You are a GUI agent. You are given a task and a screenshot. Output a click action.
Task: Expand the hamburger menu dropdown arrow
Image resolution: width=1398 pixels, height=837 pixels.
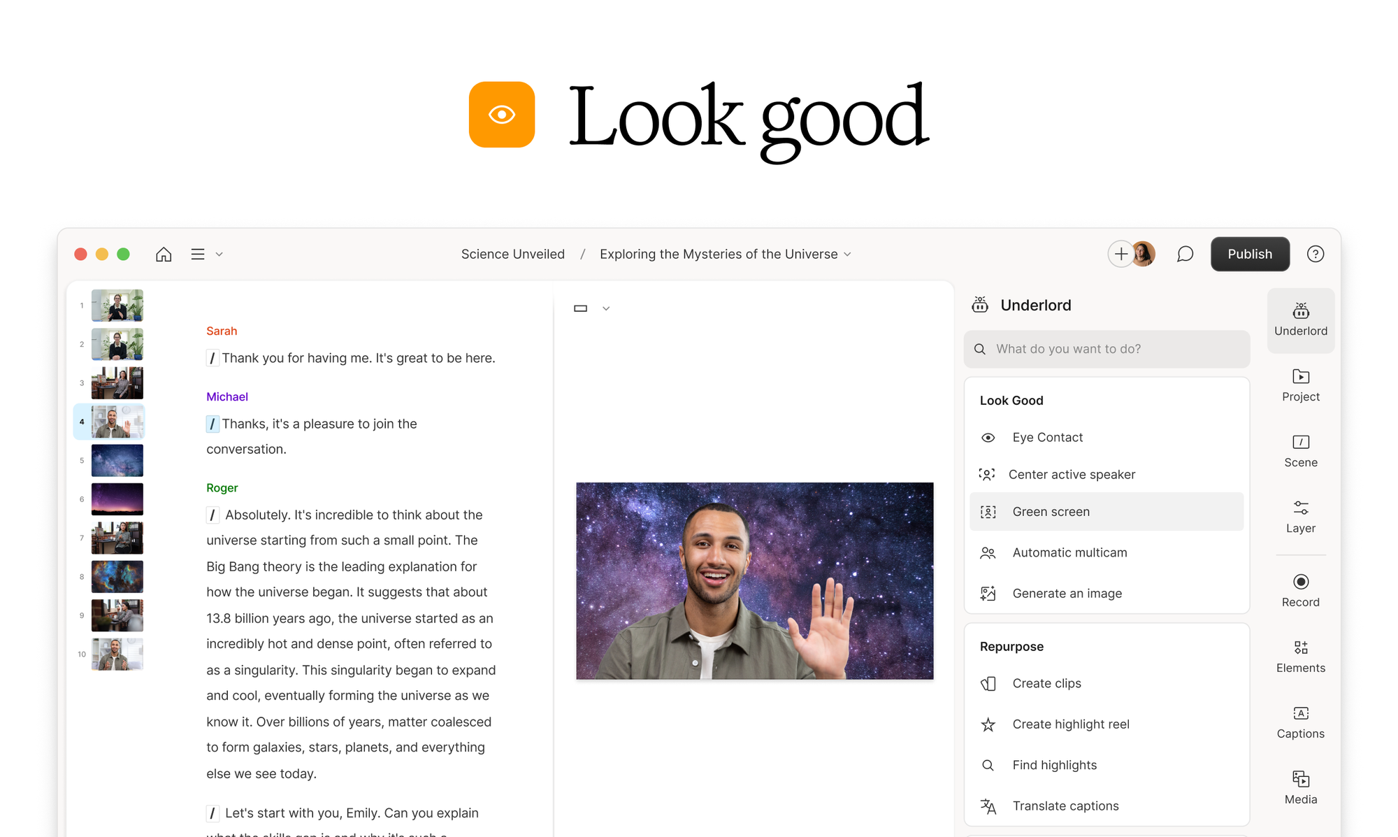pyautogui.click(x=219, y=255)
